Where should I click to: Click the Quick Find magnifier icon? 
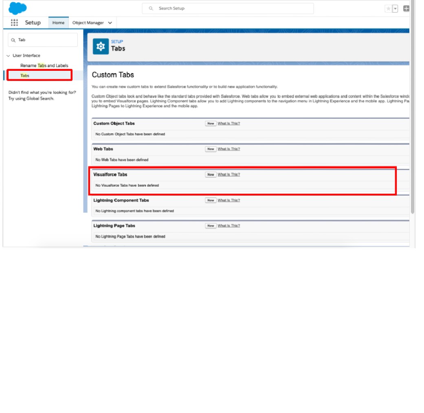click(x=13, y=40)
